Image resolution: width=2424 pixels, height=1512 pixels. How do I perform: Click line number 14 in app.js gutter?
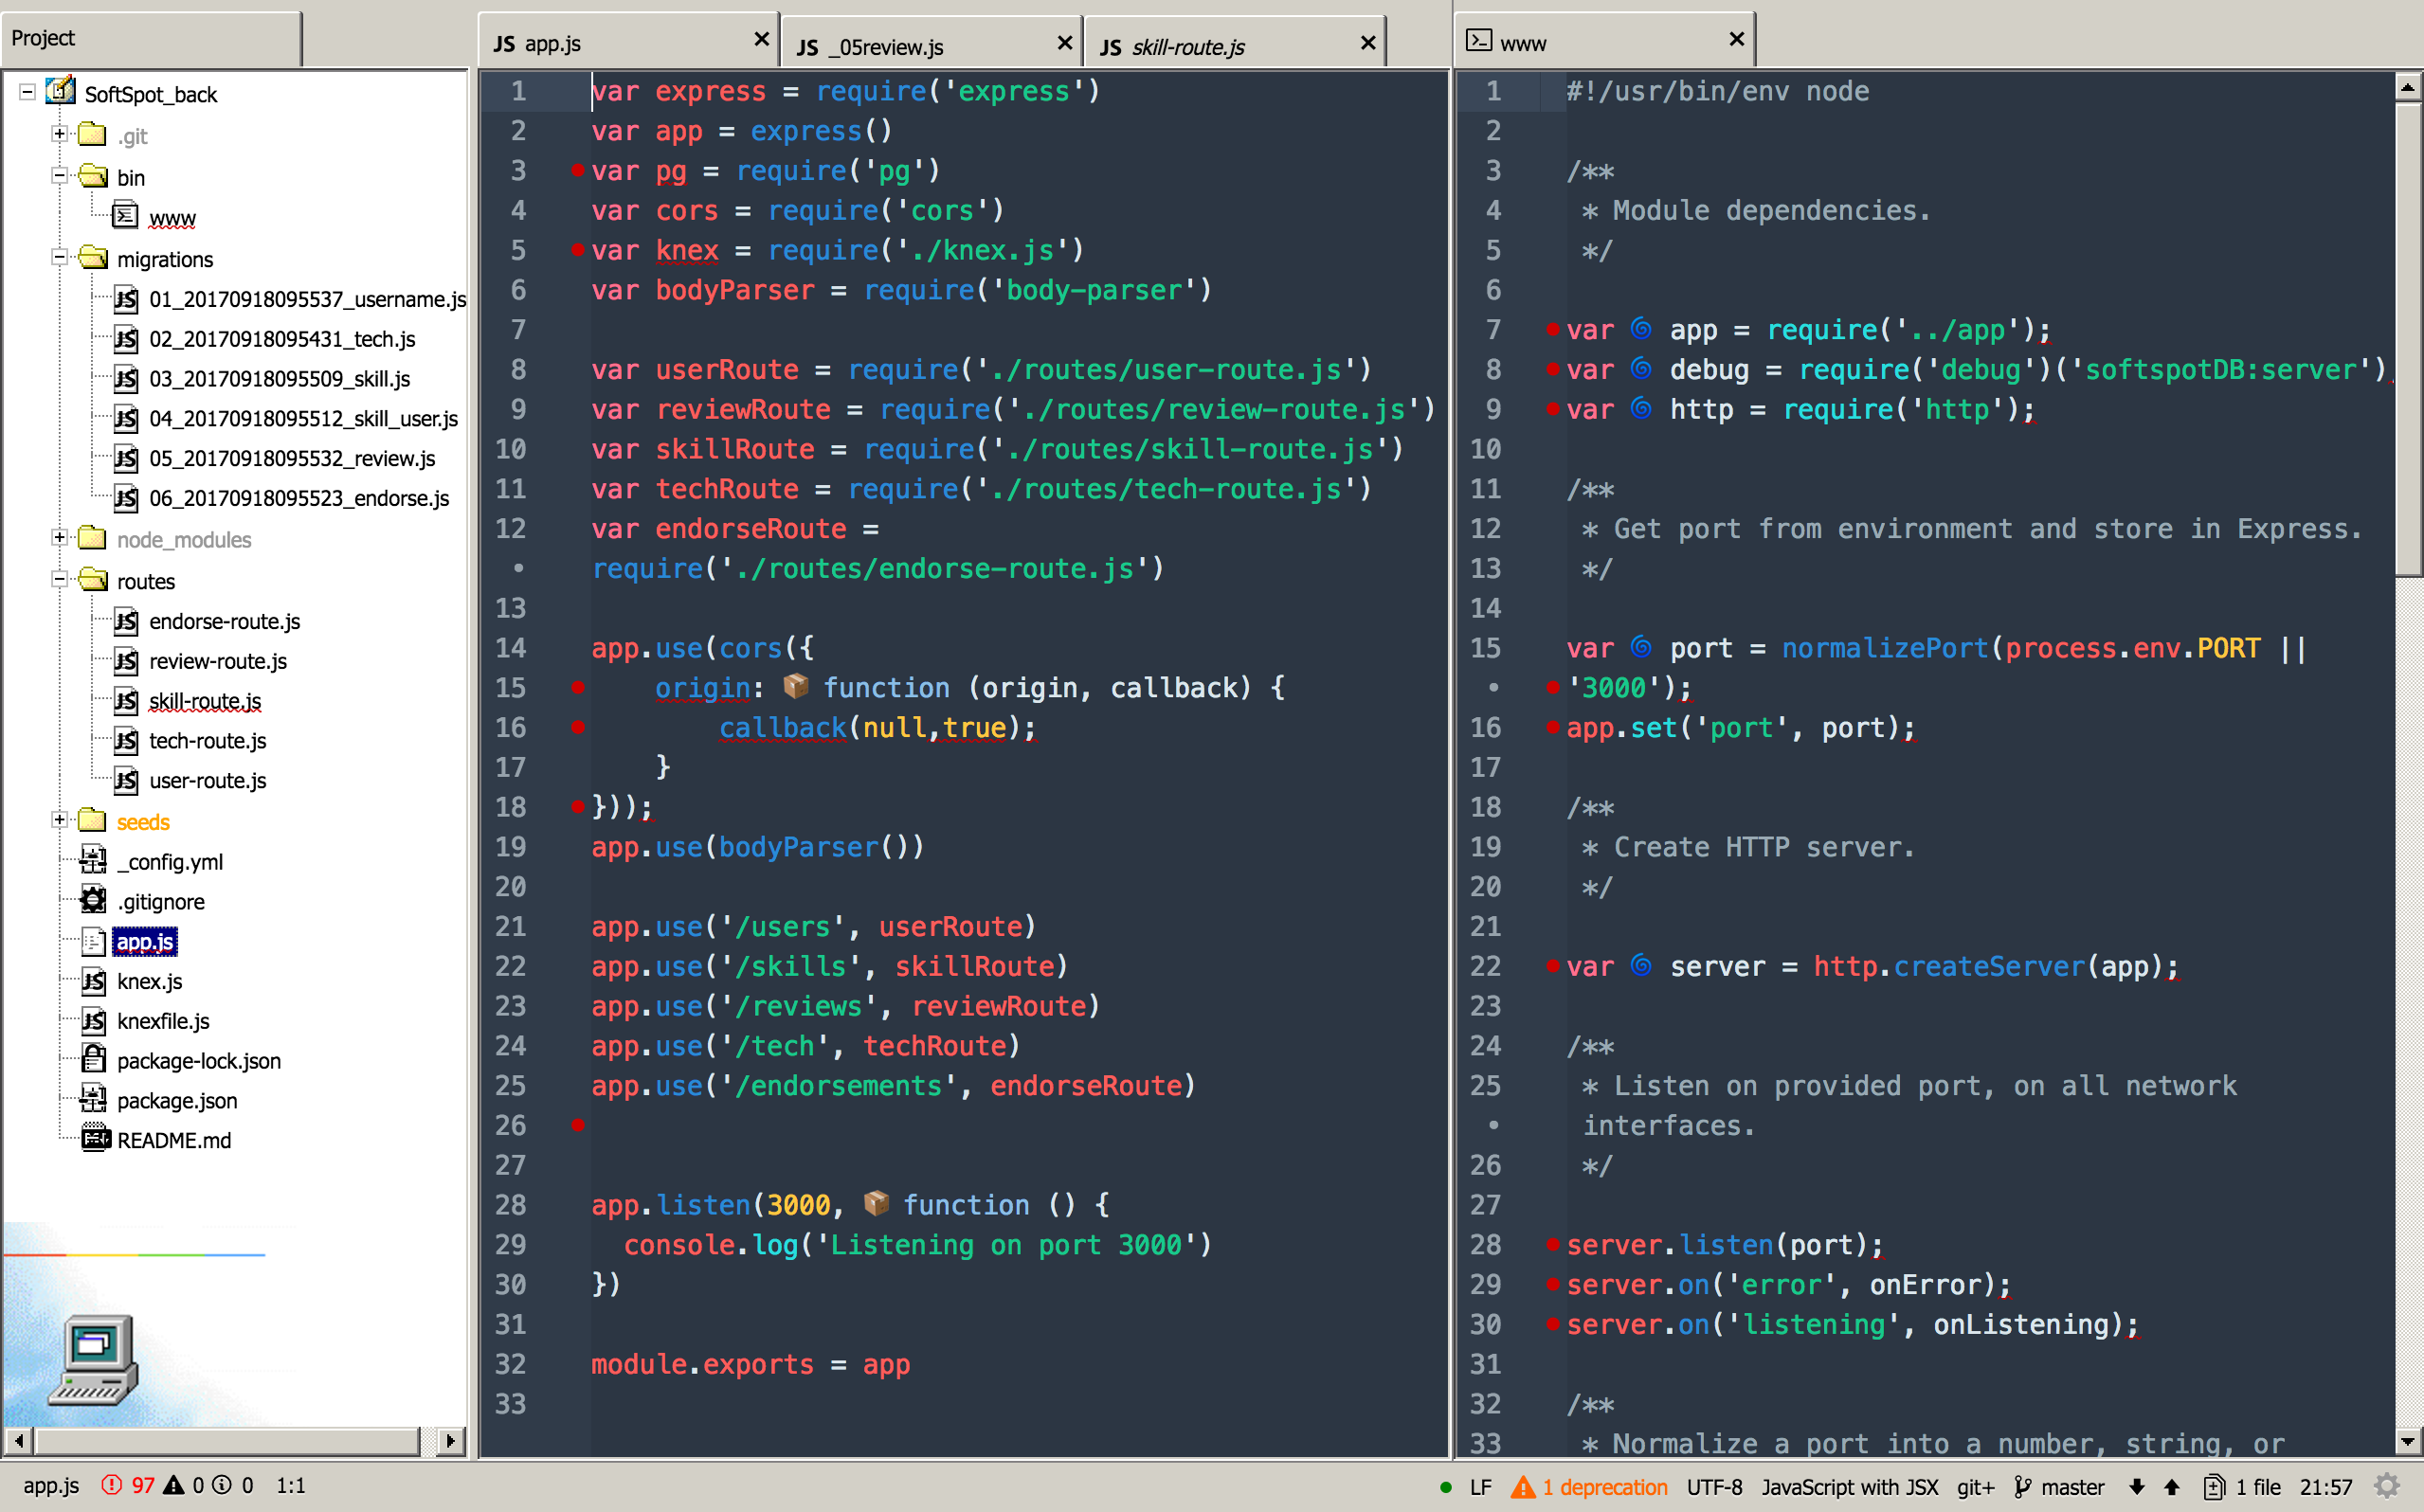[x=510, y=647]
